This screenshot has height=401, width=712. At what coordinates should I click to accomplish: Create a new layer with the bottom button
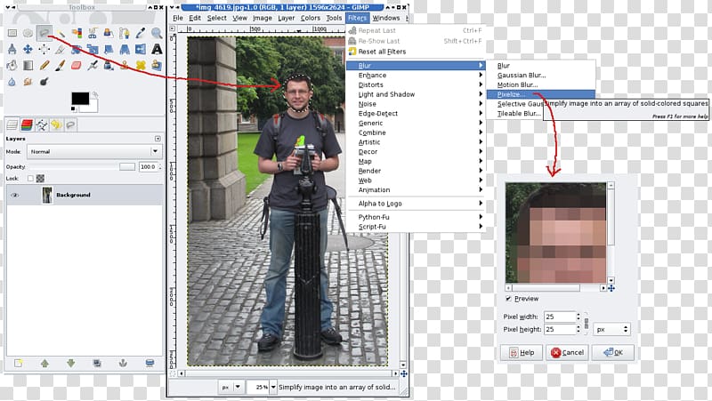(x=18, y=363)
